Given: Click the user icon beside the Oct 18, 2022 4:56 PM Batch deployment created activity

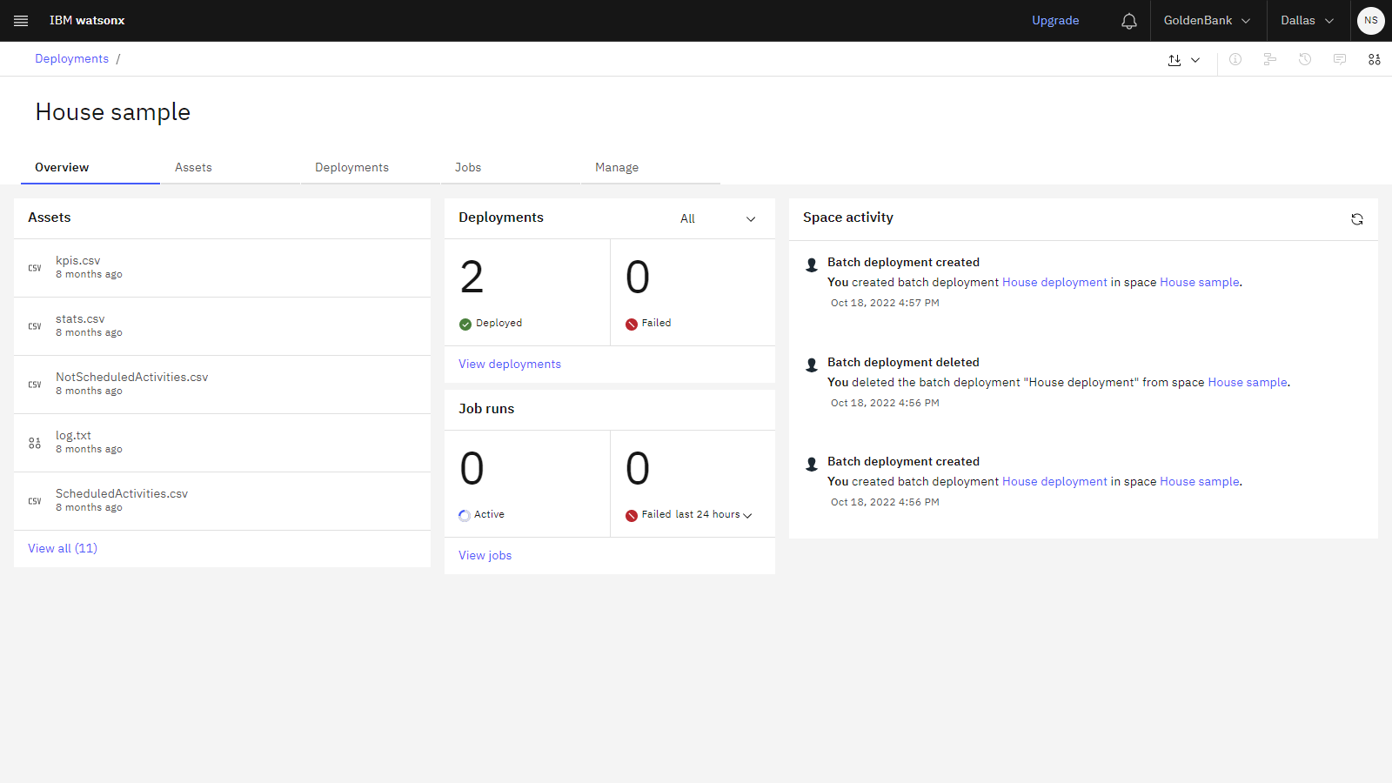Looking at the screenshot, I should pos(812,465).
